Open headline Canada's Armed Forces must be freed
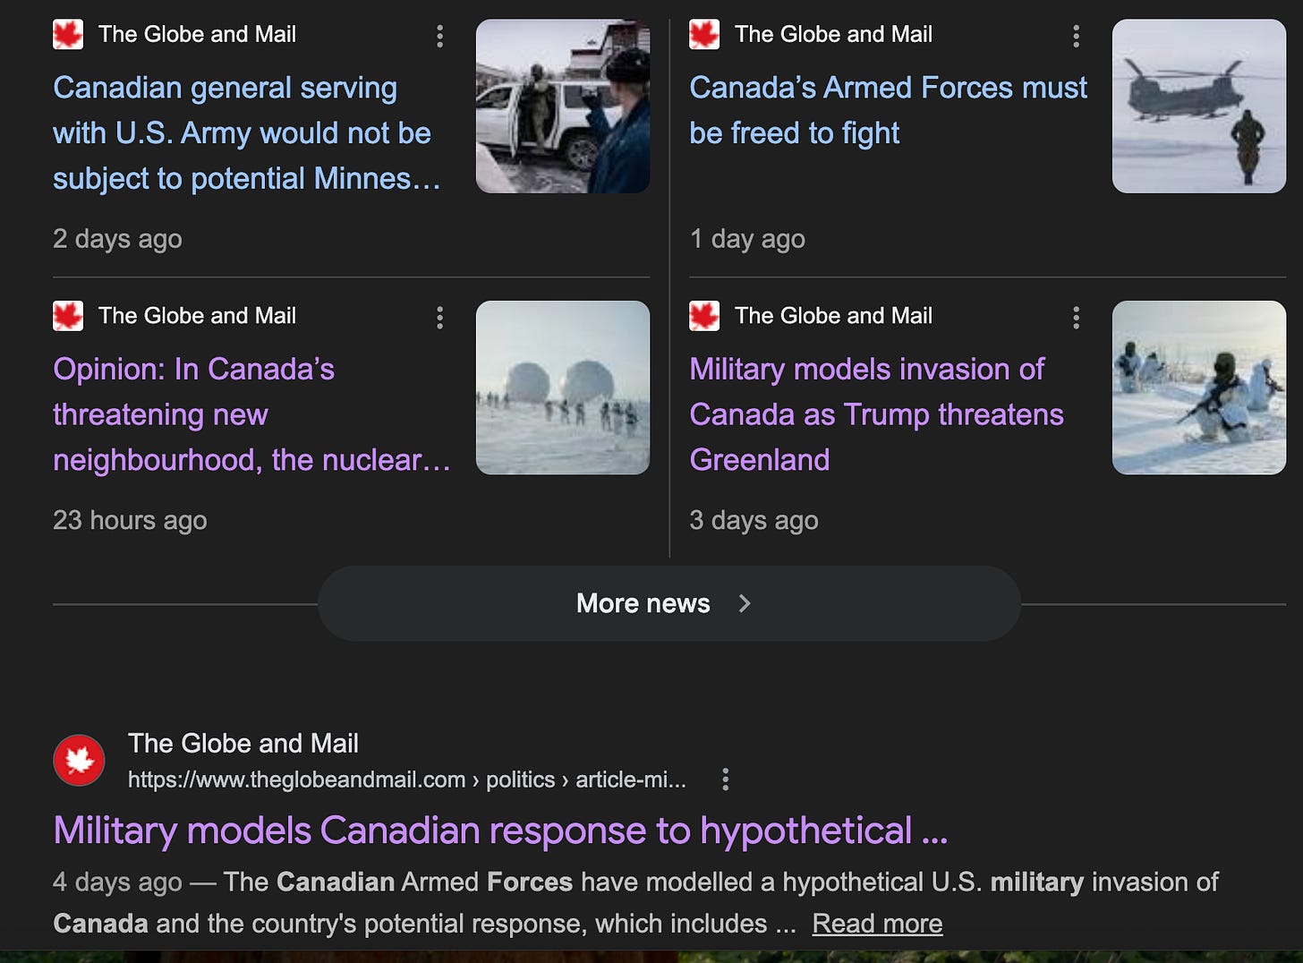 point(888,110)
